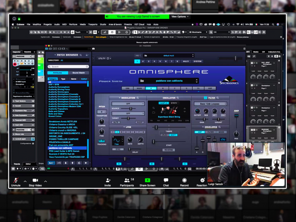Click the patch browser Search field
Viewport: 296px width, 222px height.
coord(68,67)
